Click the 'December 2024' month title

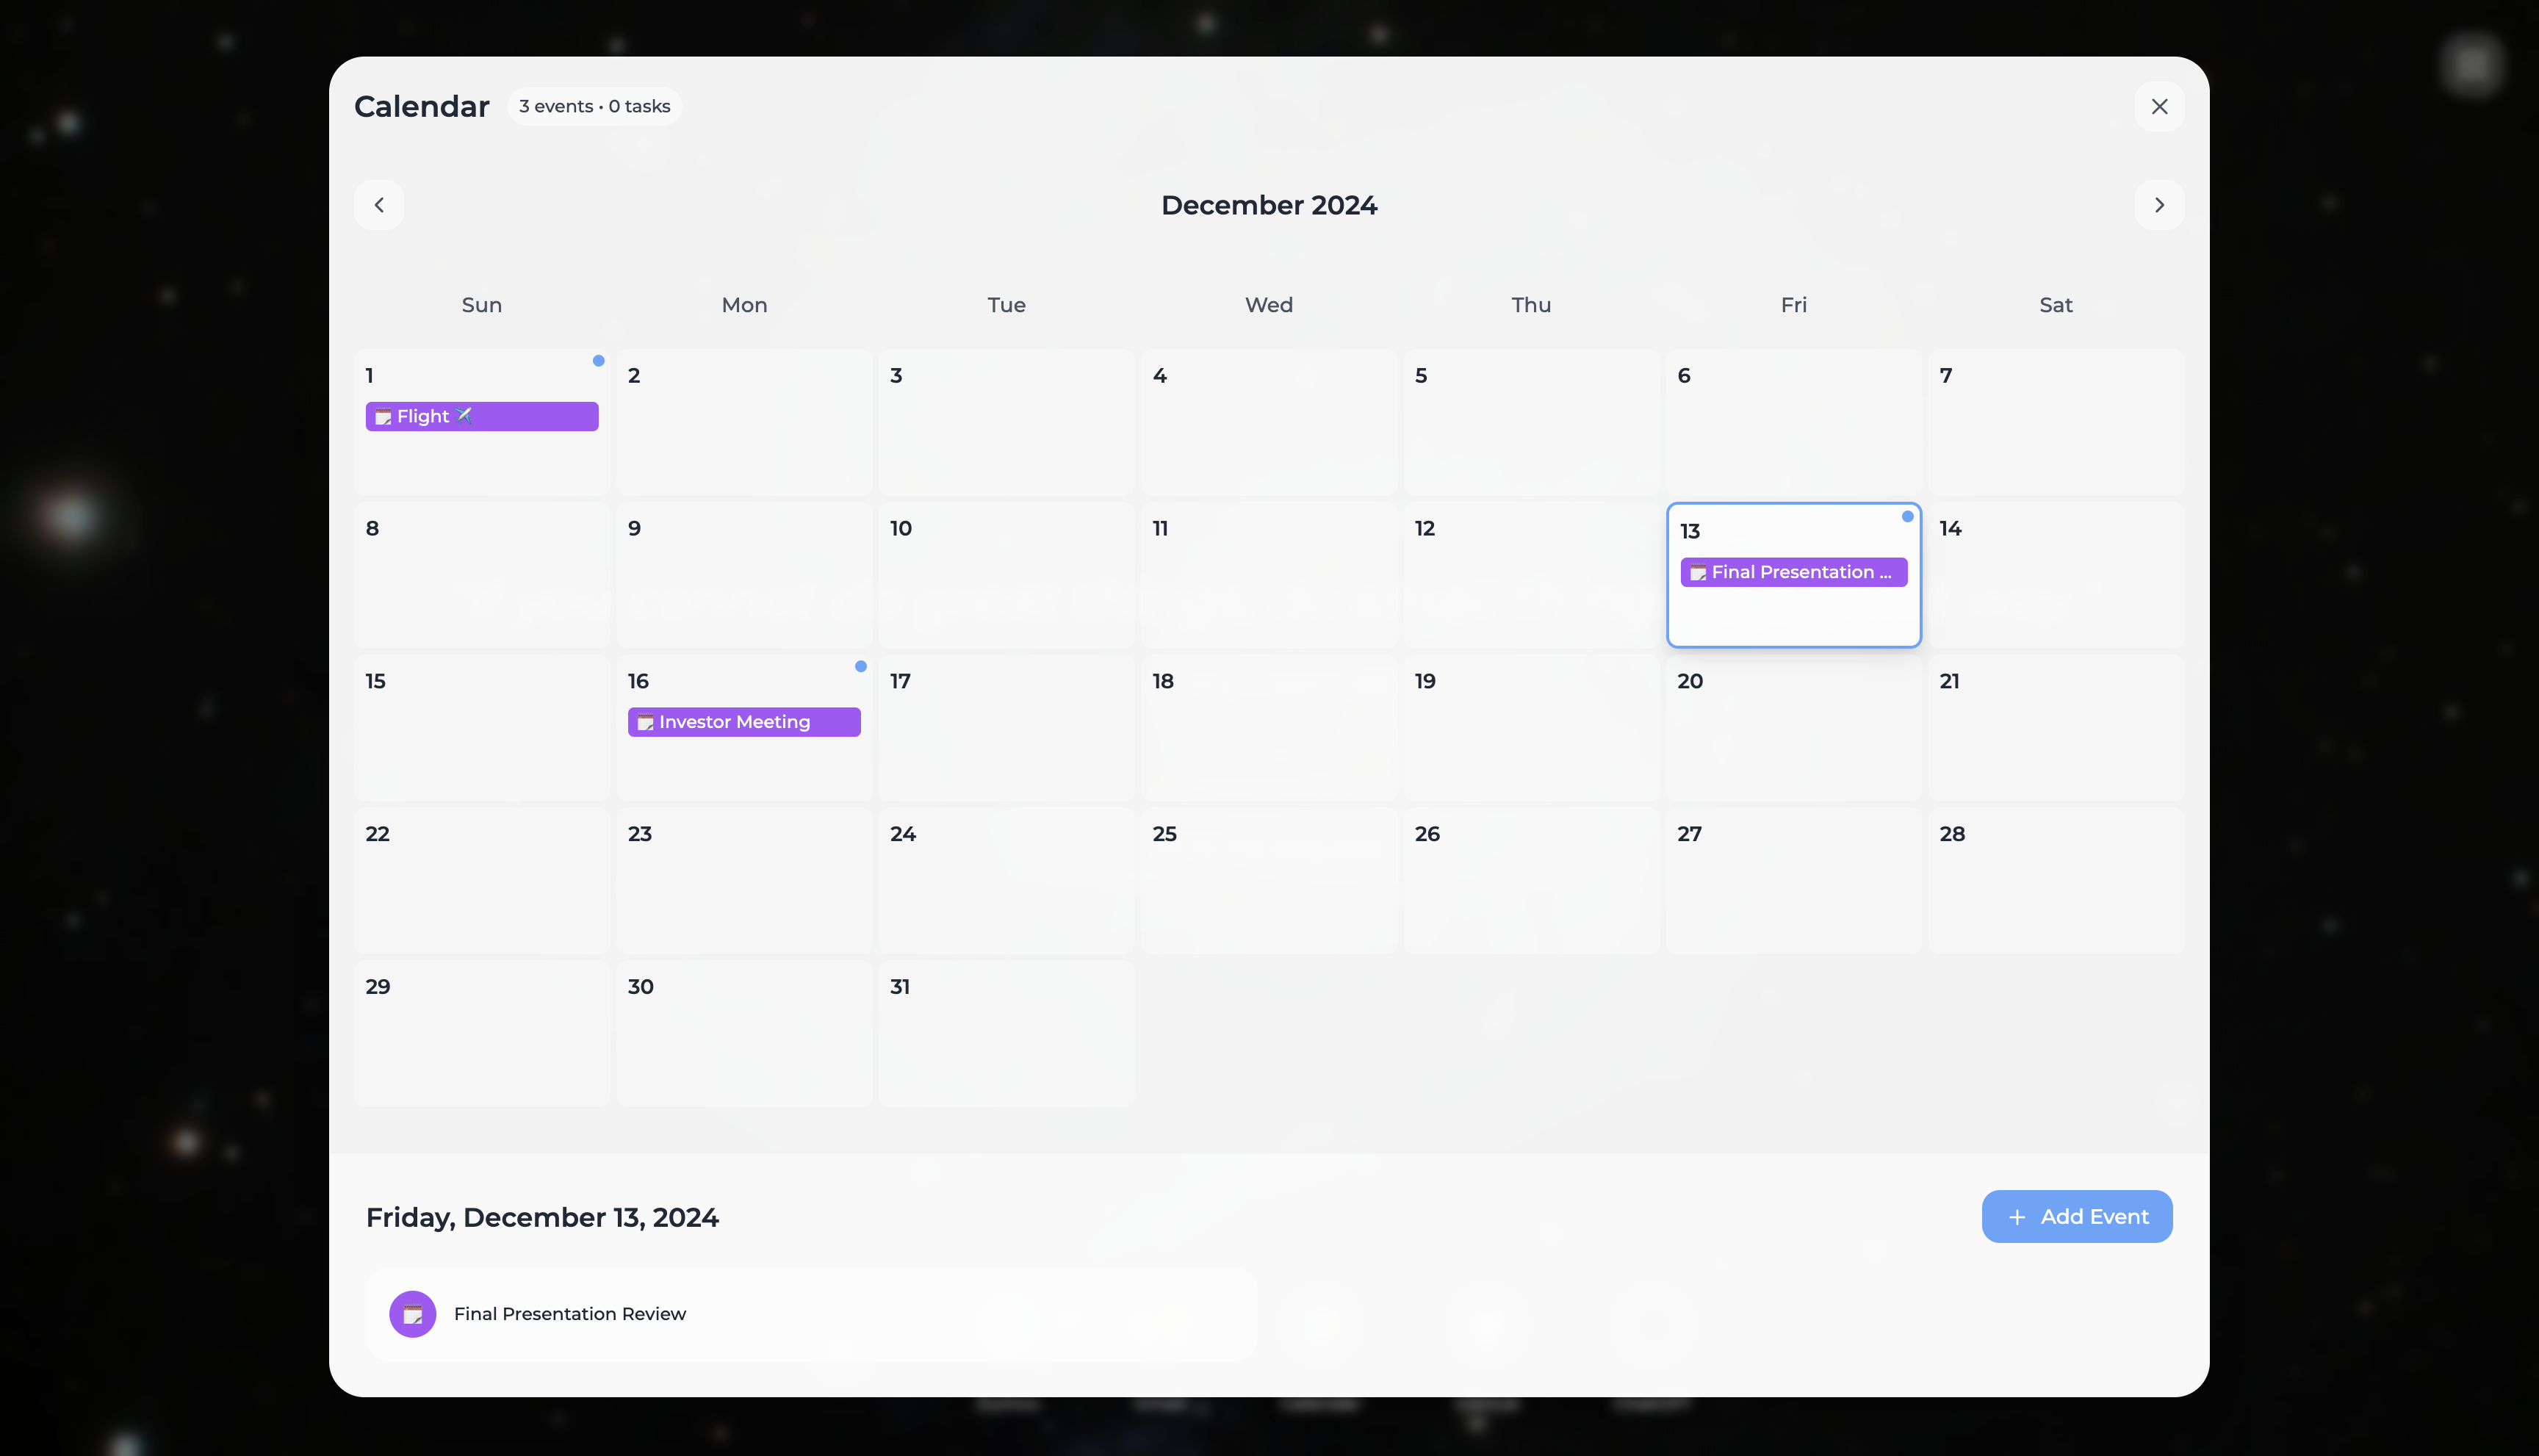1269,205
